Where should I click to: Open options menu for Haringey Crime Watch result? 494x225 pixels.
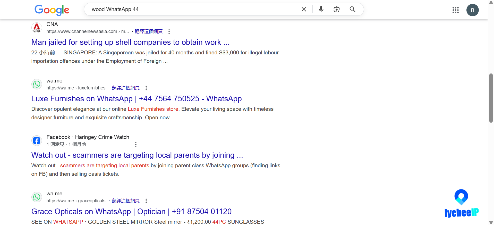136,144
